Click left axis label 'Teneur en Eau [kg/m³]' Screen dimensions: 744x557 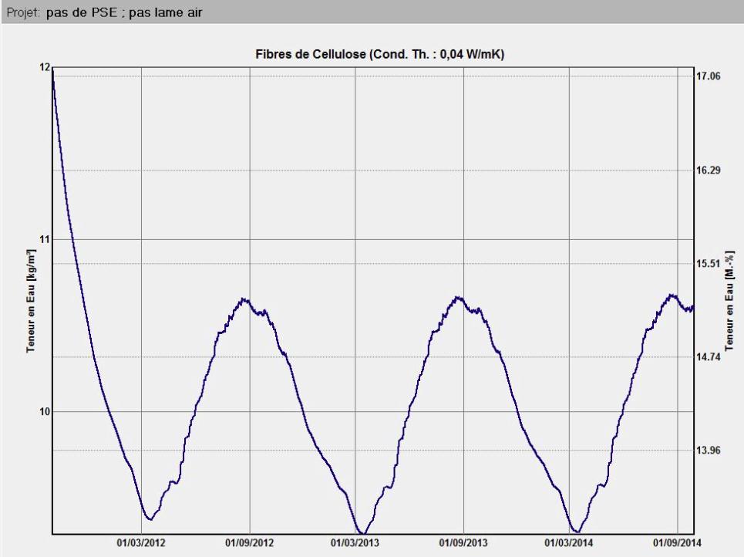click(x=32, y=301)
